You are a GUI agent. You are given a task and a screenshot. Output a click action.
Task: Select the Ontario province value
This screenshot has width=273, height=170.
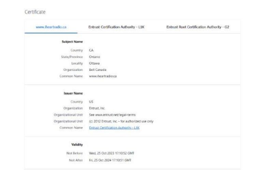tap(95, 57)
